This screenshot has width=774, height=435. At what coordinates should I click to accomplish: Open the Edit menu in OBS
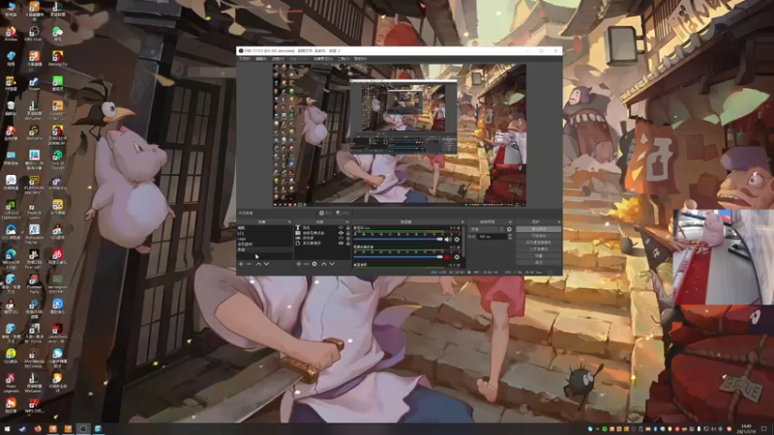pos(261,59)
